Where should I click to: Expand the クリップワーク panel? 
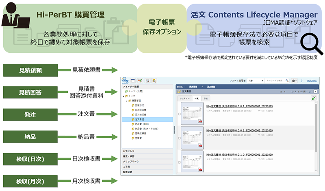click(x=147, y=162)
